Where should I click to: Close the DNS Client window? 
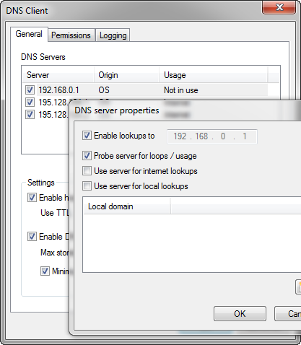[279, 7]
